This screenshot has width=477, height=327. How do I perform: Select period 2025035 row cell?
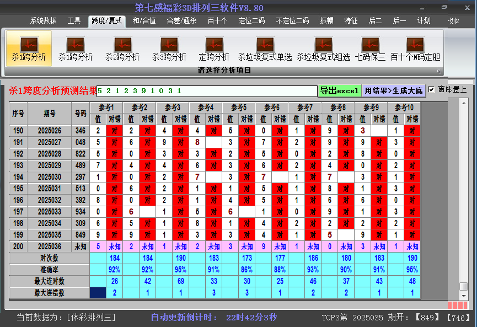point(50,235)
